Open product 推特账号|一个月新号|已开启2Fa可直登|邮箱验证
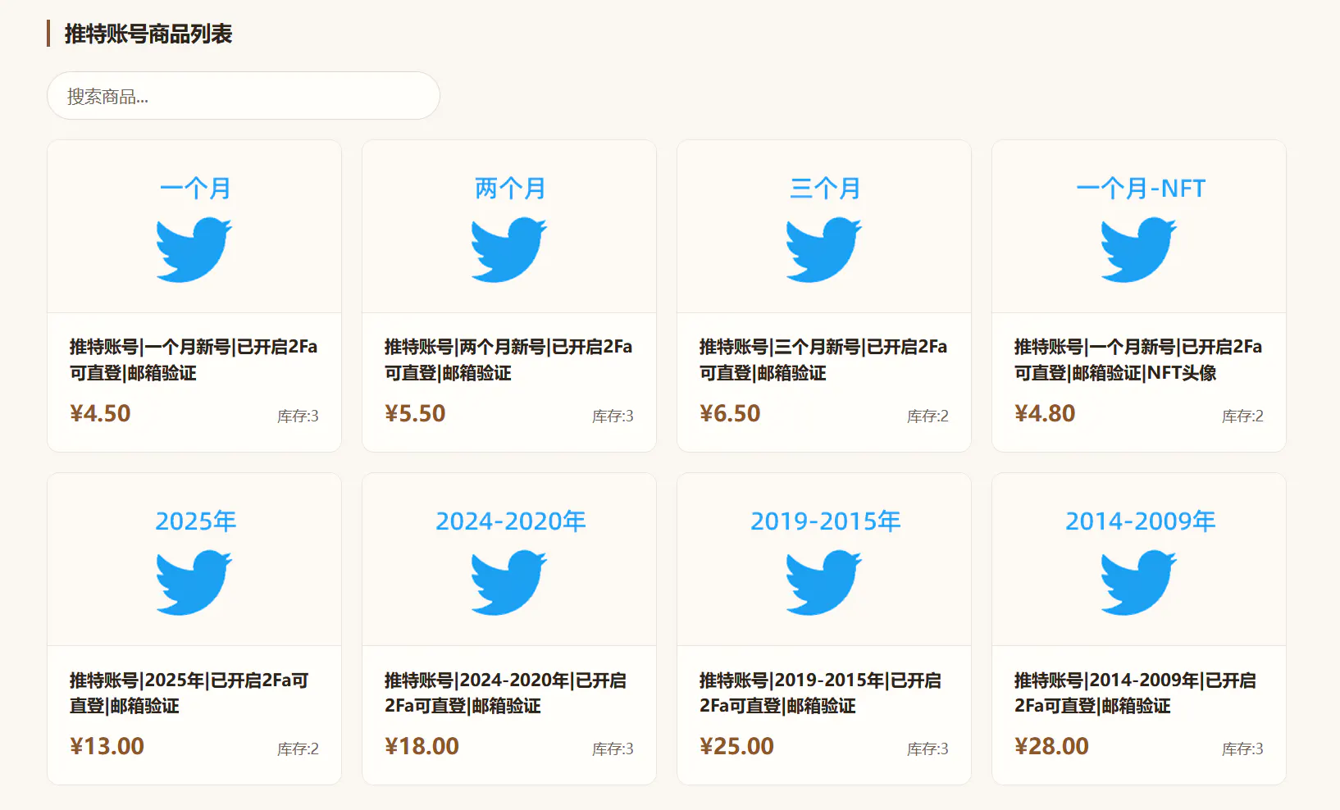This screenshot has width=1340, height=810. click(194, 360)
